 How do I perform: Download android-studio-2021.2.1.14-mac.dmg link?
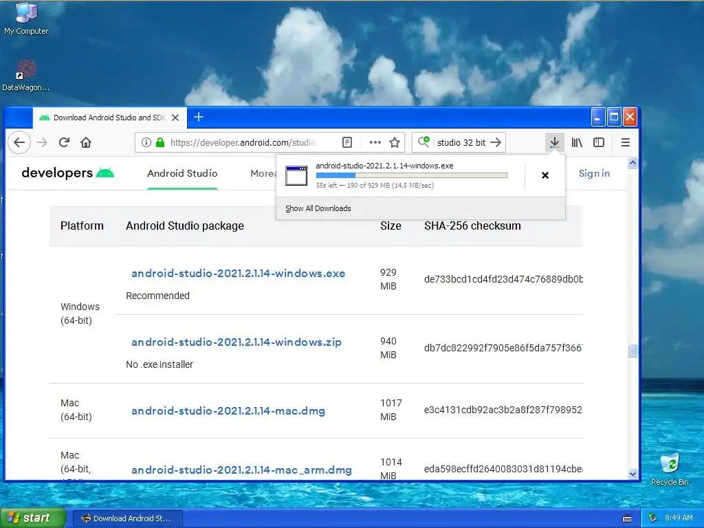(x=228, y=411)
